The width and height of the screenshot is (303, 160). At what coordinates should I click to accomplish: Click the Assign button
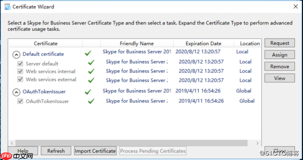(x=280, y=55)
